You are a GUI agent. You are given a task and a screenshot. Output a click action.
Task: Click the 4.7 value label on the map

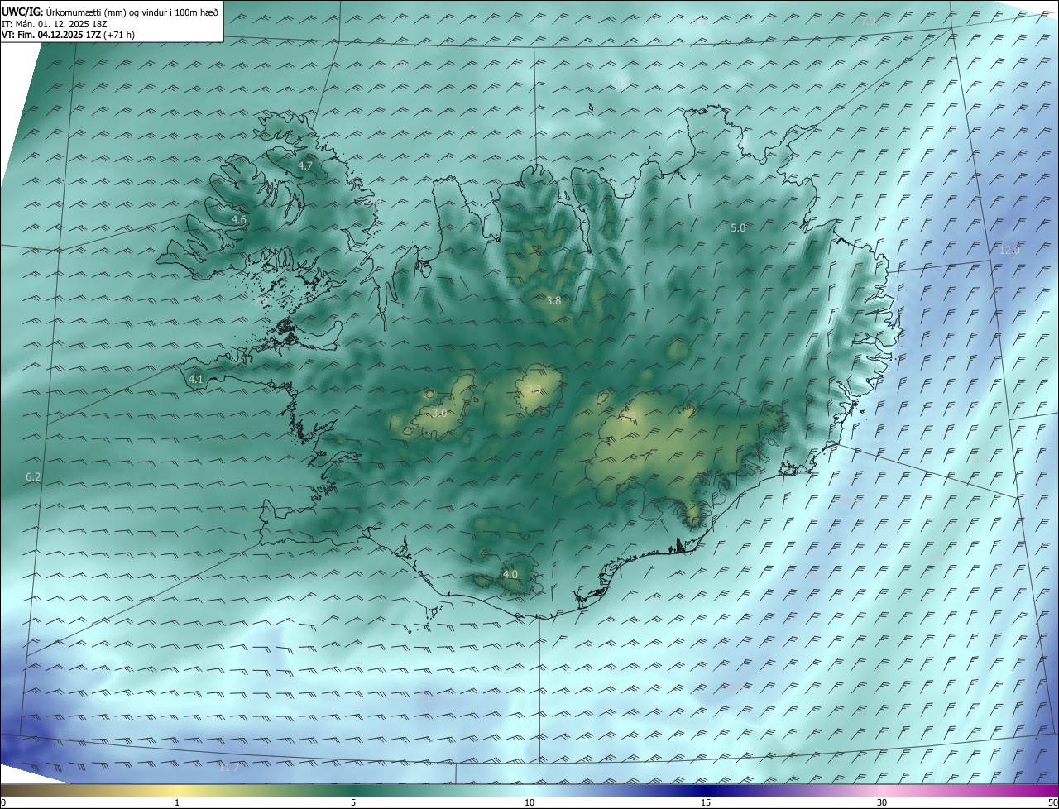pyautogui.click(x=305, y=165)
